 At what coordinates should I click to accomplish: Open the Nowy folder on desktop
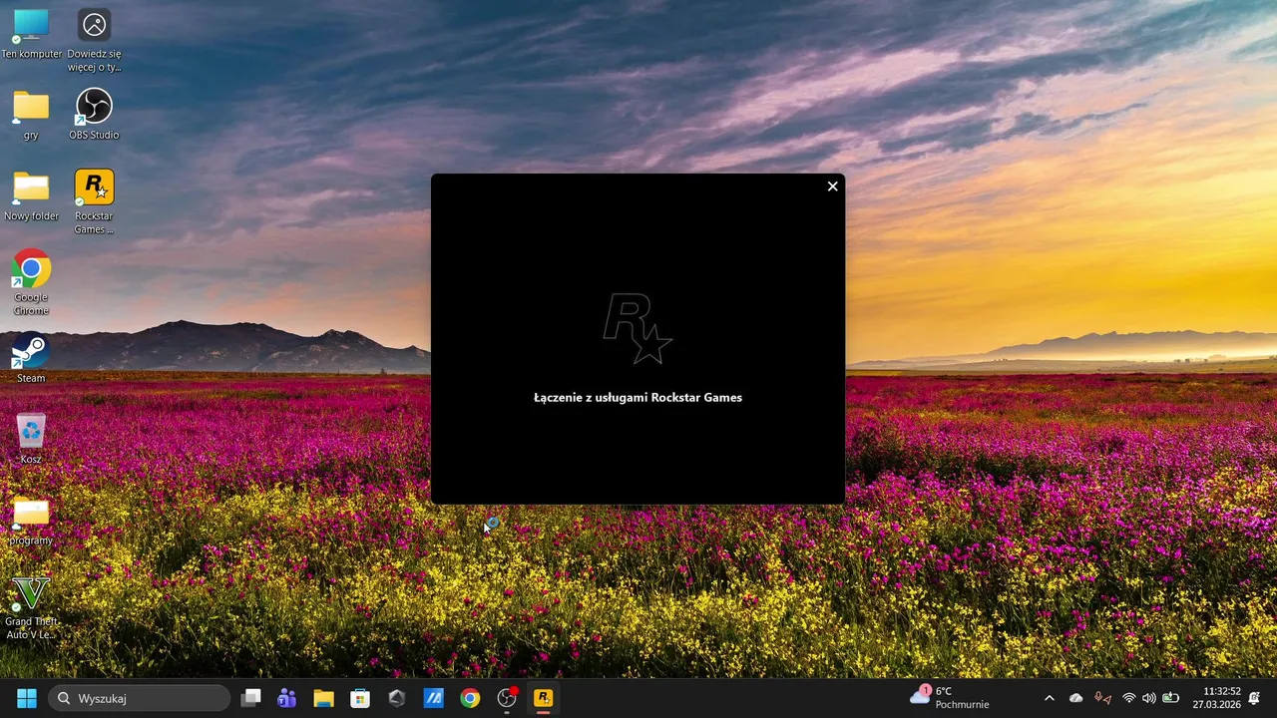31,195
